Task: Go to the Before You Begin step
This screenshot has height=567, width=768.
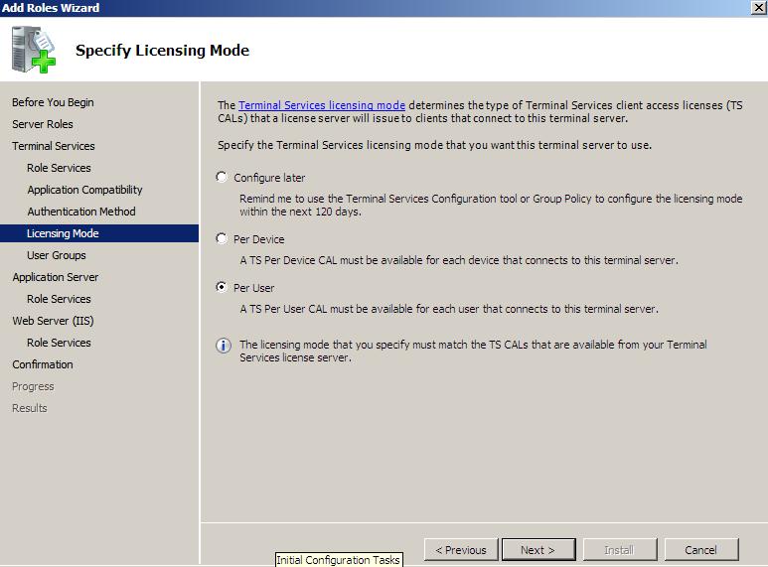Action: 53,102
